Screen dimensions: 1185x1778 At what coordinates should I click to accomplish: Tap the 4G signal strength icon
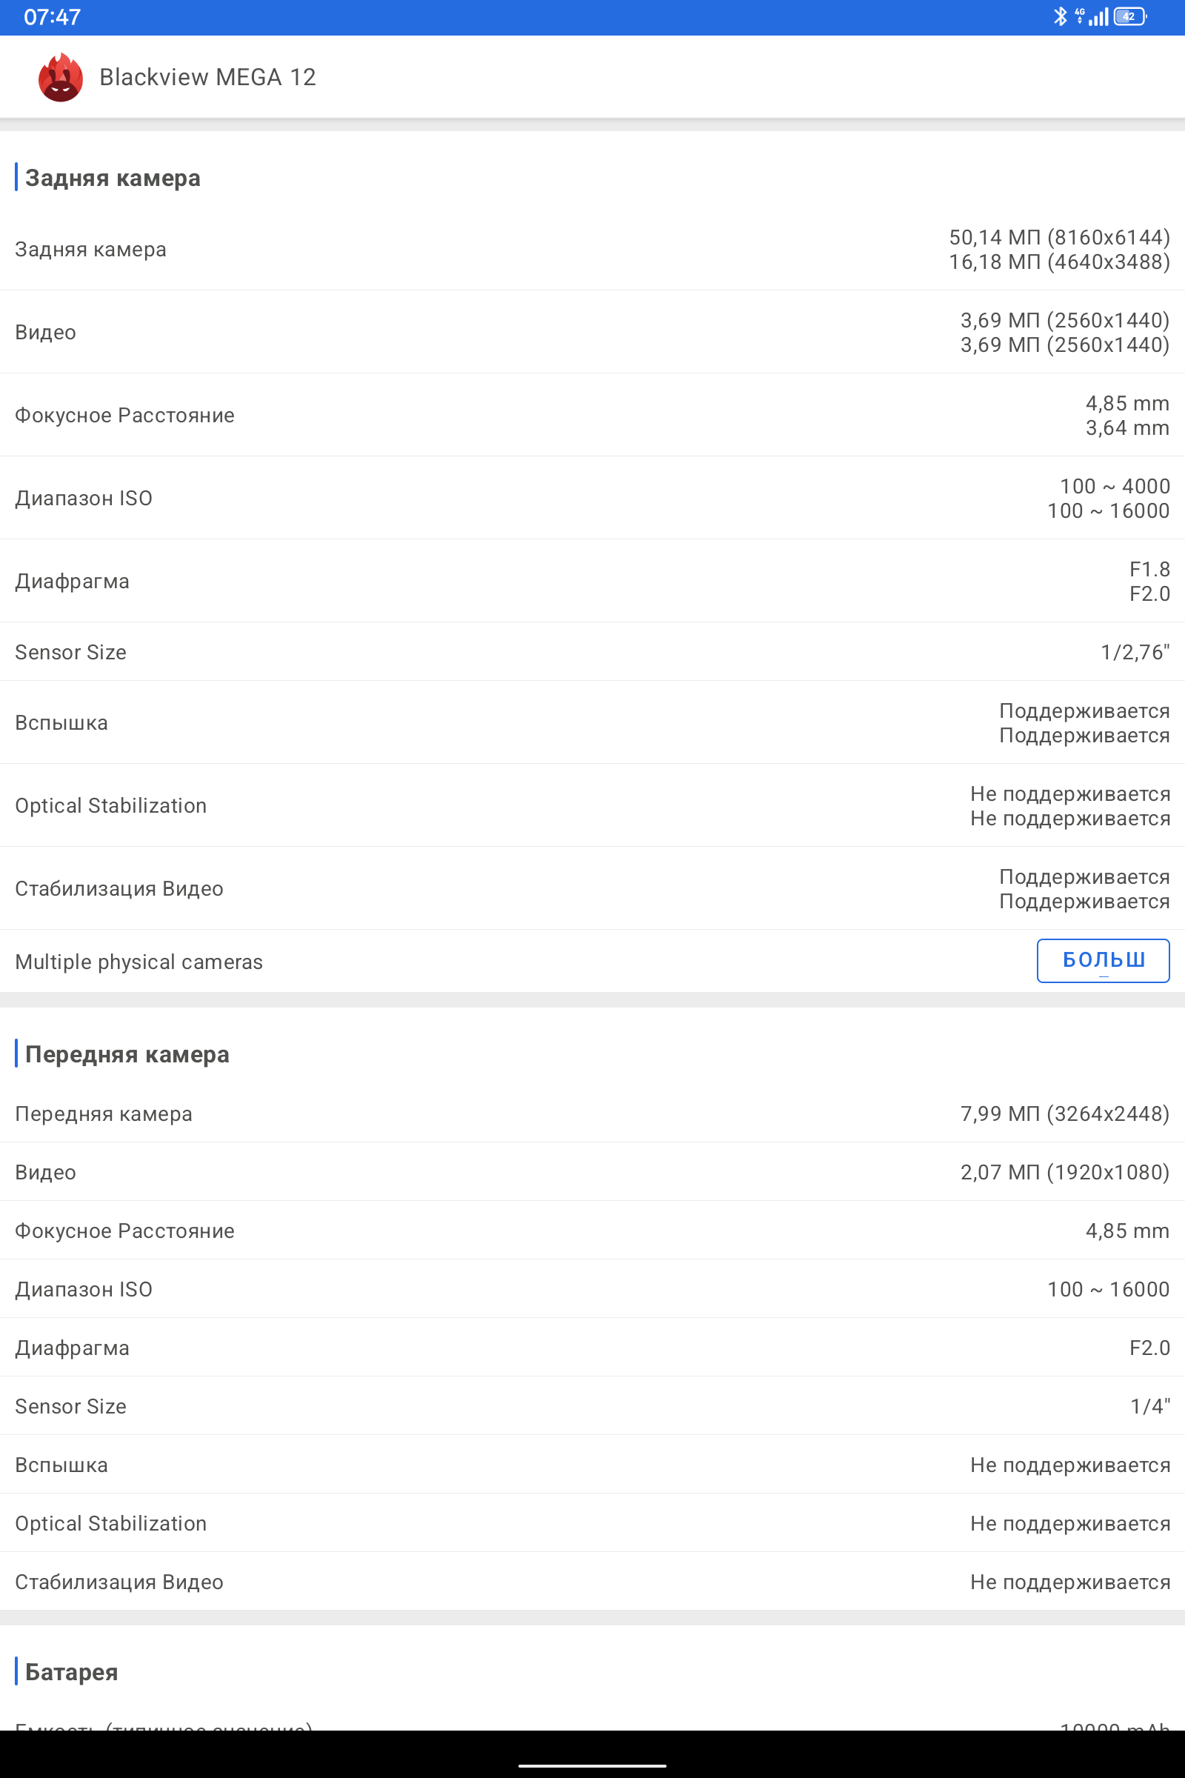click(1093, 16)
